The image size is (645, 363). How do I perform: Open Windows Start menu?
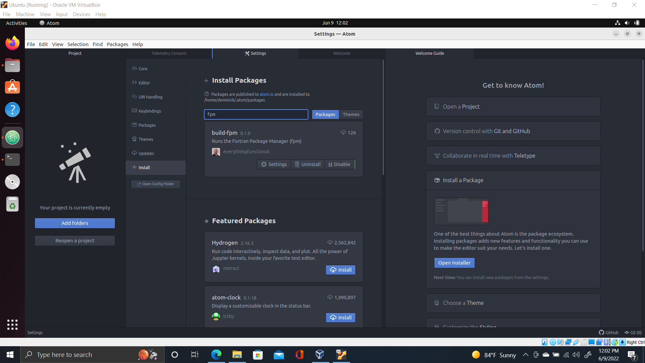pos(10,355)
